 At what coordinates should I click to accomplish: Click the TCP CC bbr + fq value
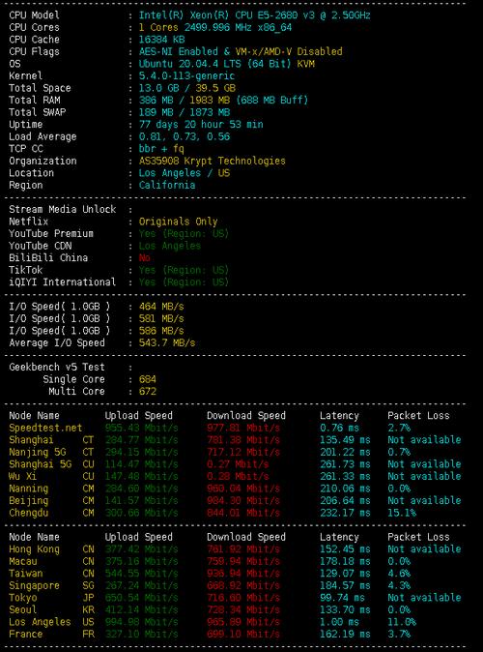pyautogui.click(x=161, y=149)
